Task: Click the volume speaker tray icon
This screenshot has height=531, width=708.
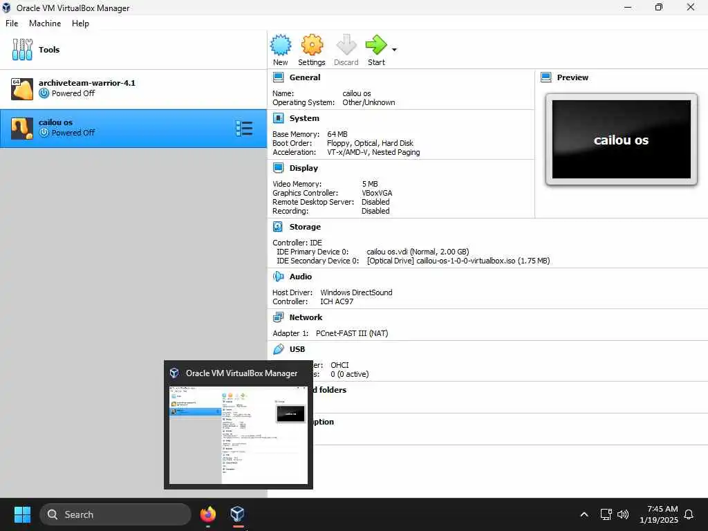Action: point(623,514)
